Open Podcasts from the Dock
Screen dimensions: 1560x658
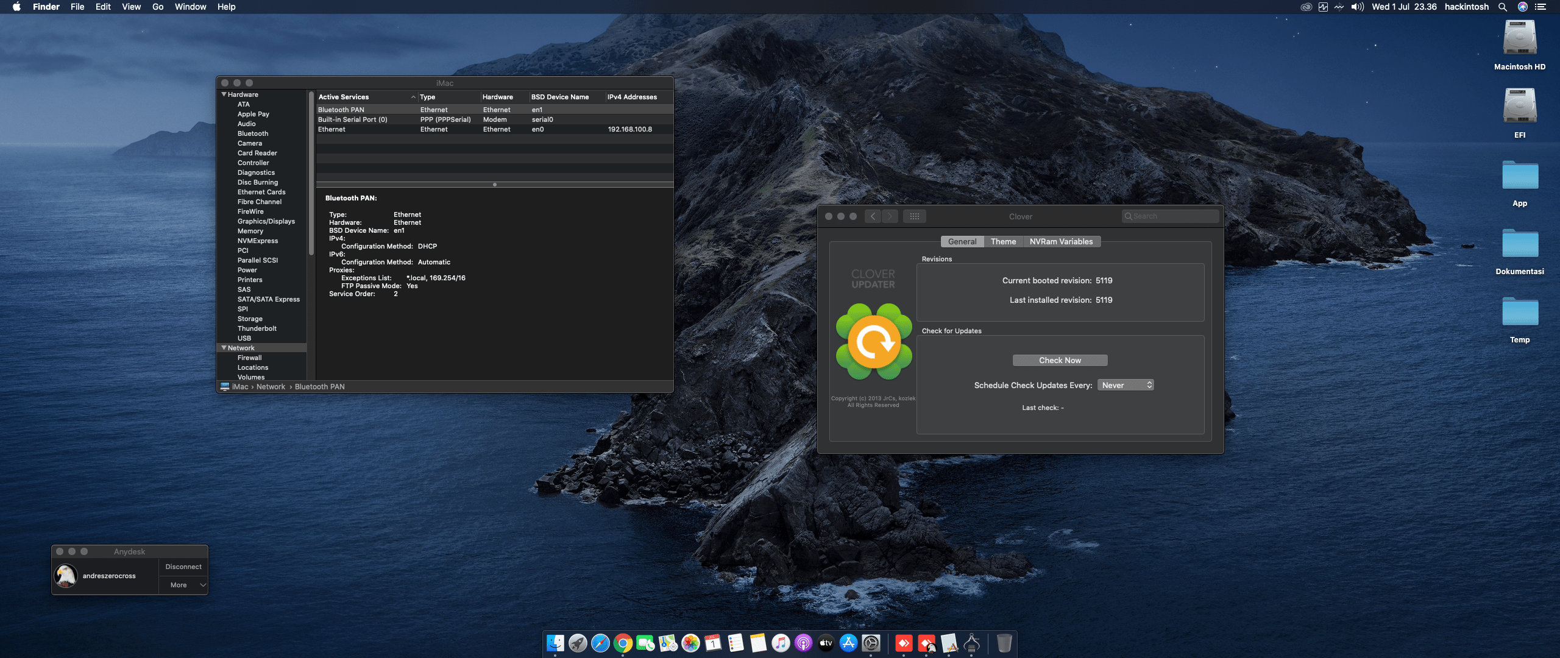(803, 644)
